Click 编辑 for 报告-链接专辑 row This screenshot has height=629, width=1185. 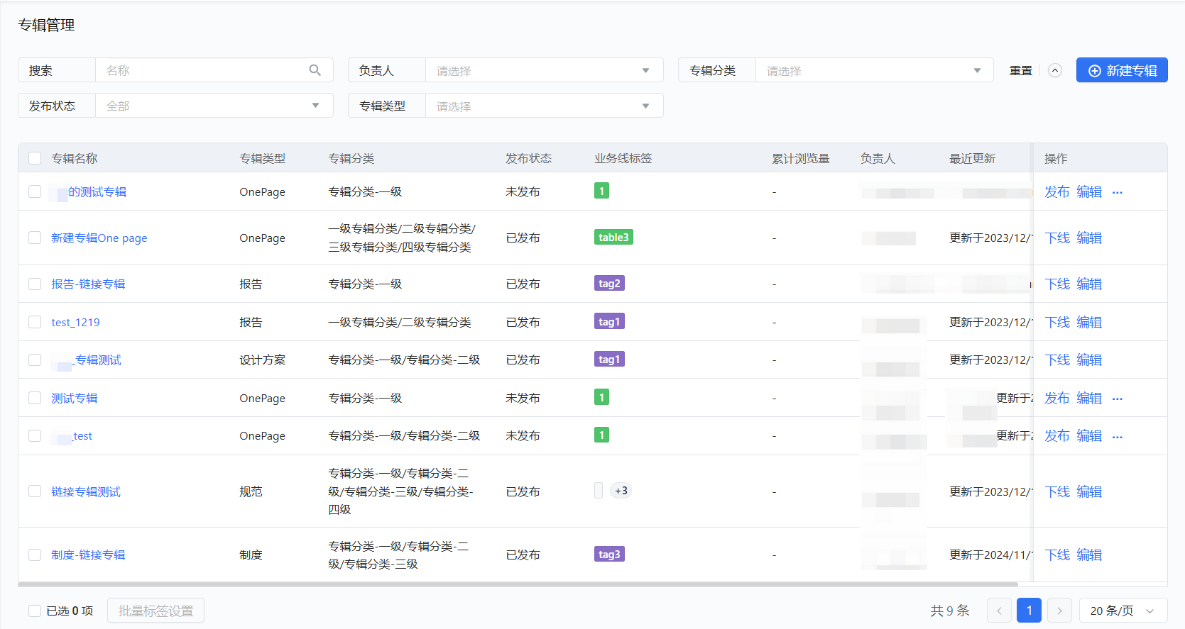(x=1089, y=284)
